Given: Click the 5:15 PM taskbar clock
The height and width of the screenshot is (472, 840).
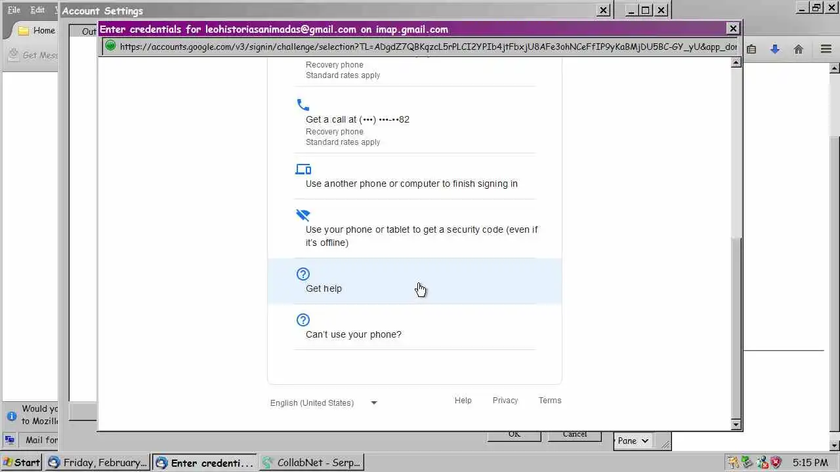Looking at the screenshot, I should click(810, 462).
